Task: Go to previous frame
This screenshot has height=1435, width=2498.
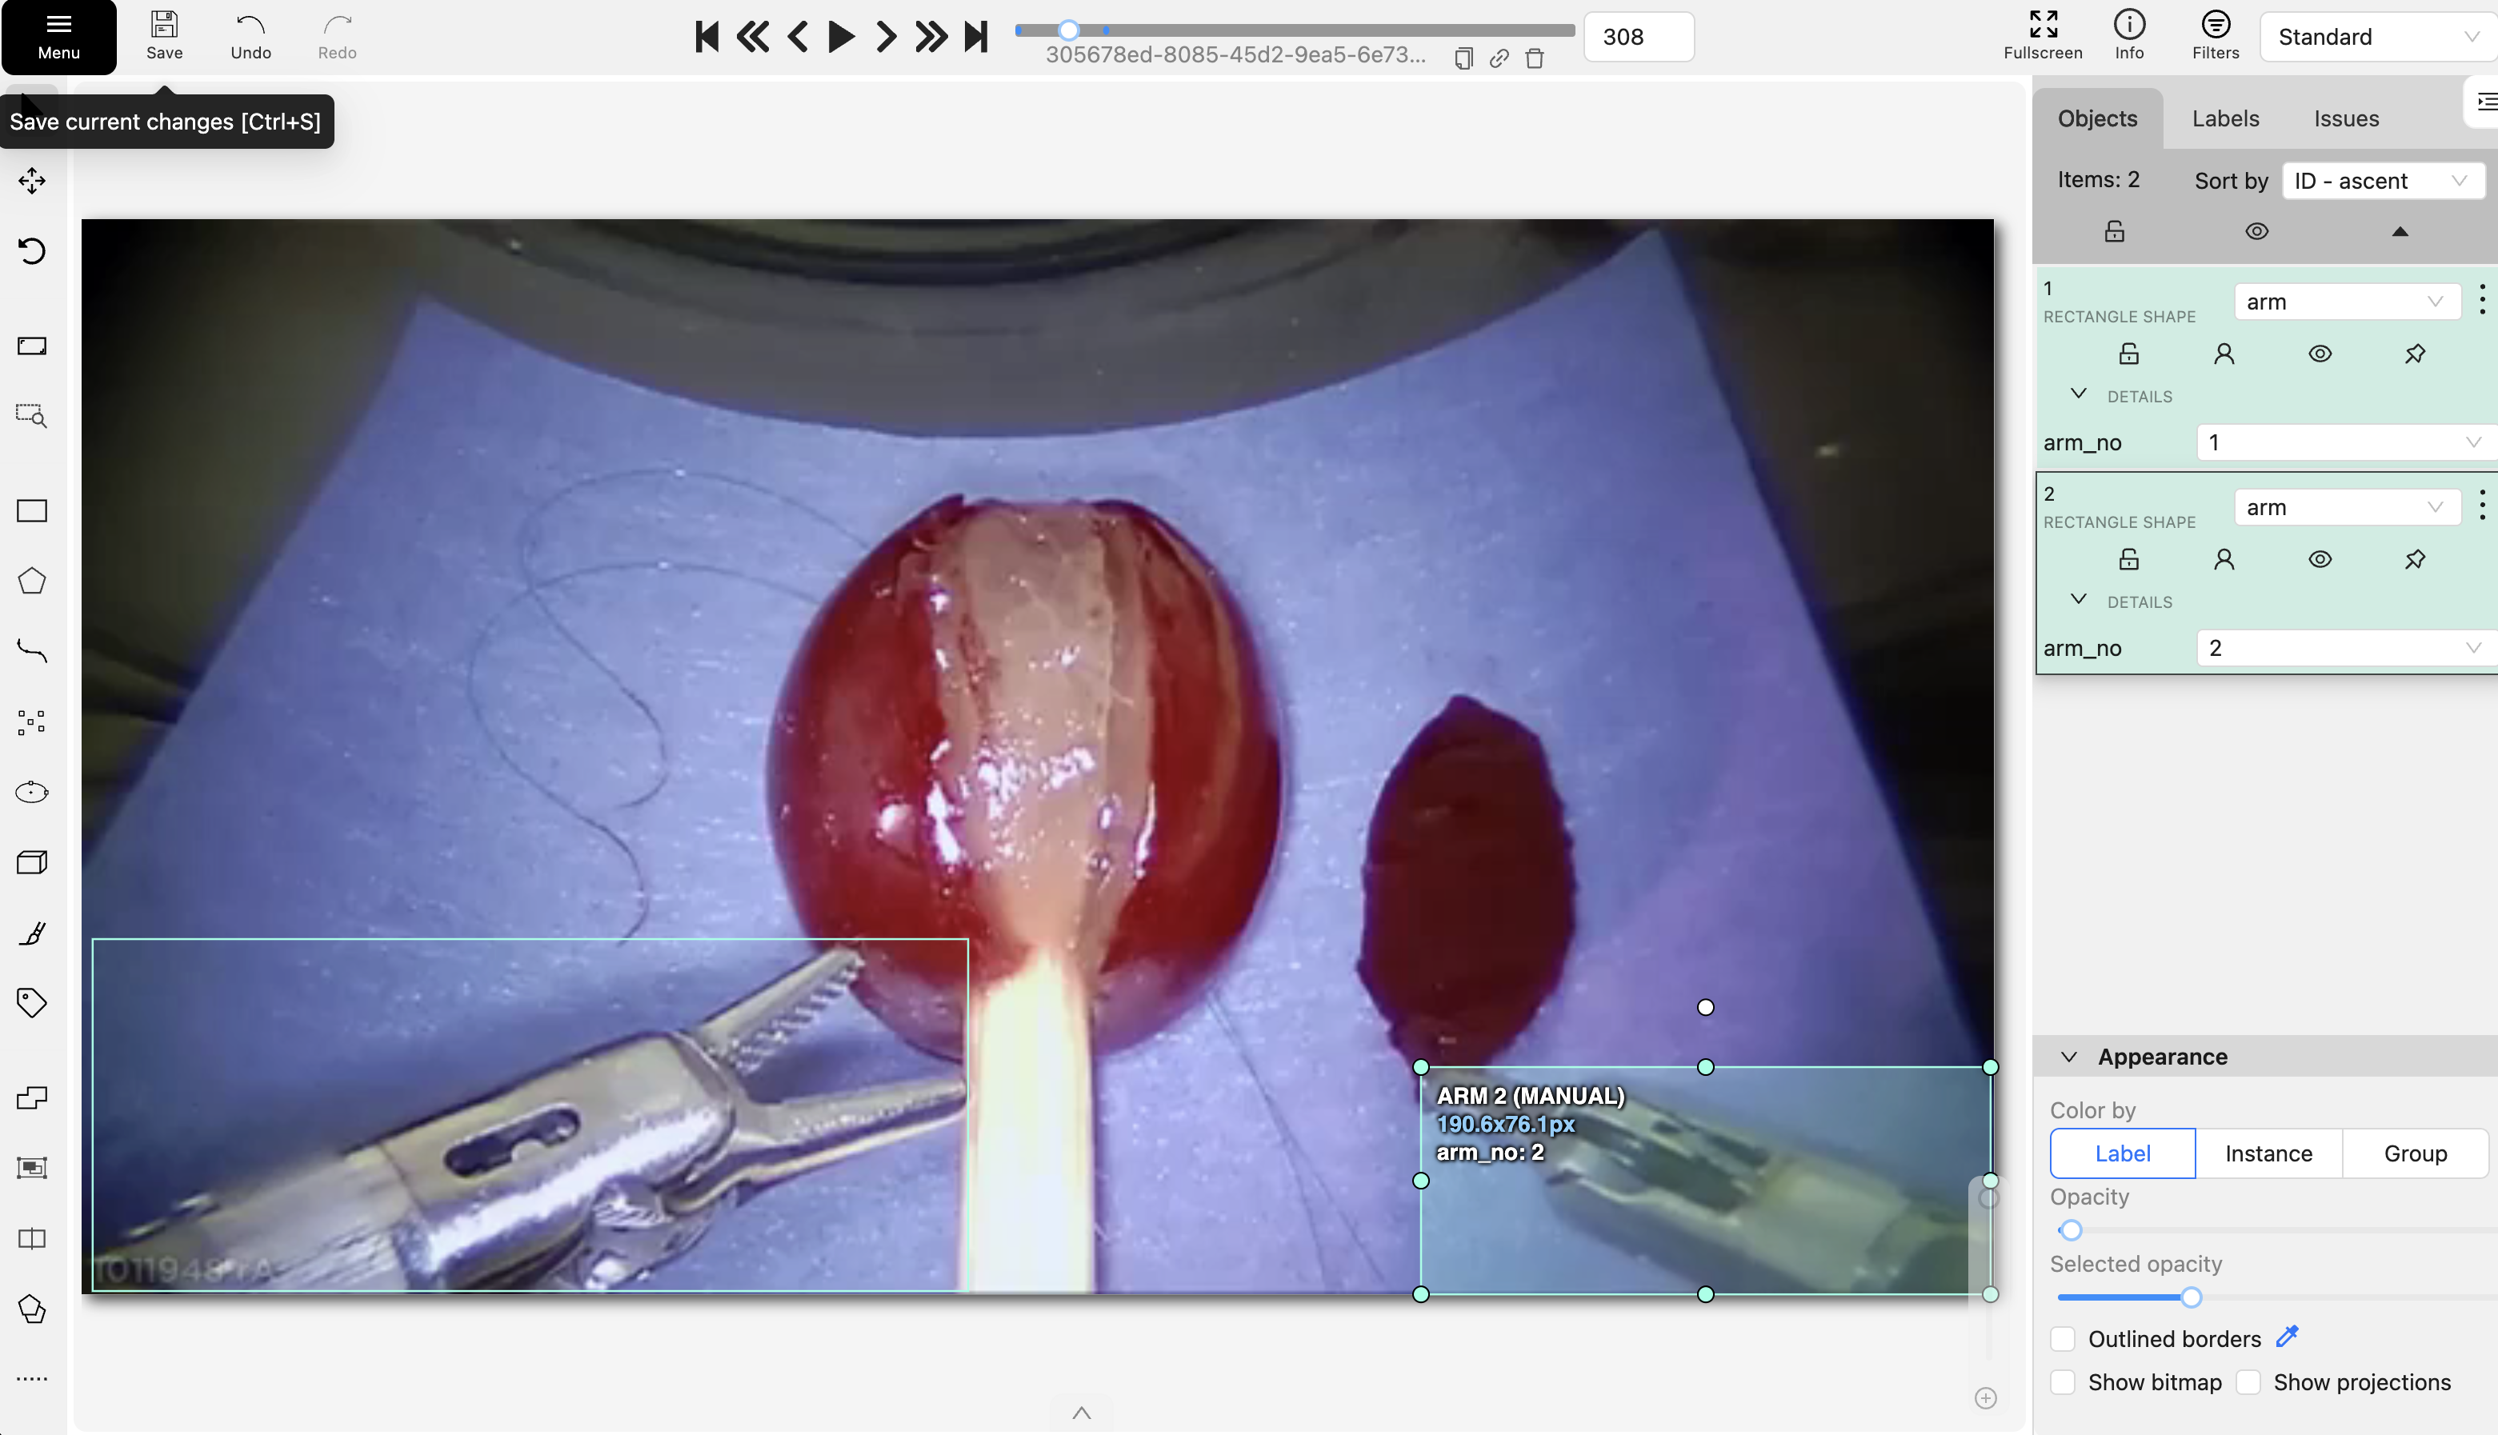Action: [x=798, y=37]
